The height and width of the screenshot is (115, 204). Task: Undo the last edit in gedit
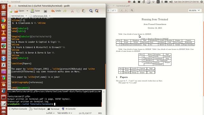[x=56, y=11]
